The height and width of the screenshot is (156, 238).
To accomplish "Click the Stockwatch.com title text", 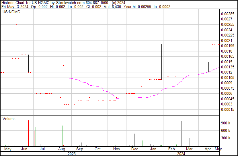I will pyautogui.click(x=71, y=3).
